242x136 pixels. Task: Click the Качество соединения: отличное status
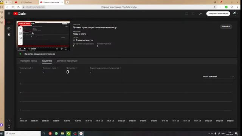[40, 54]
